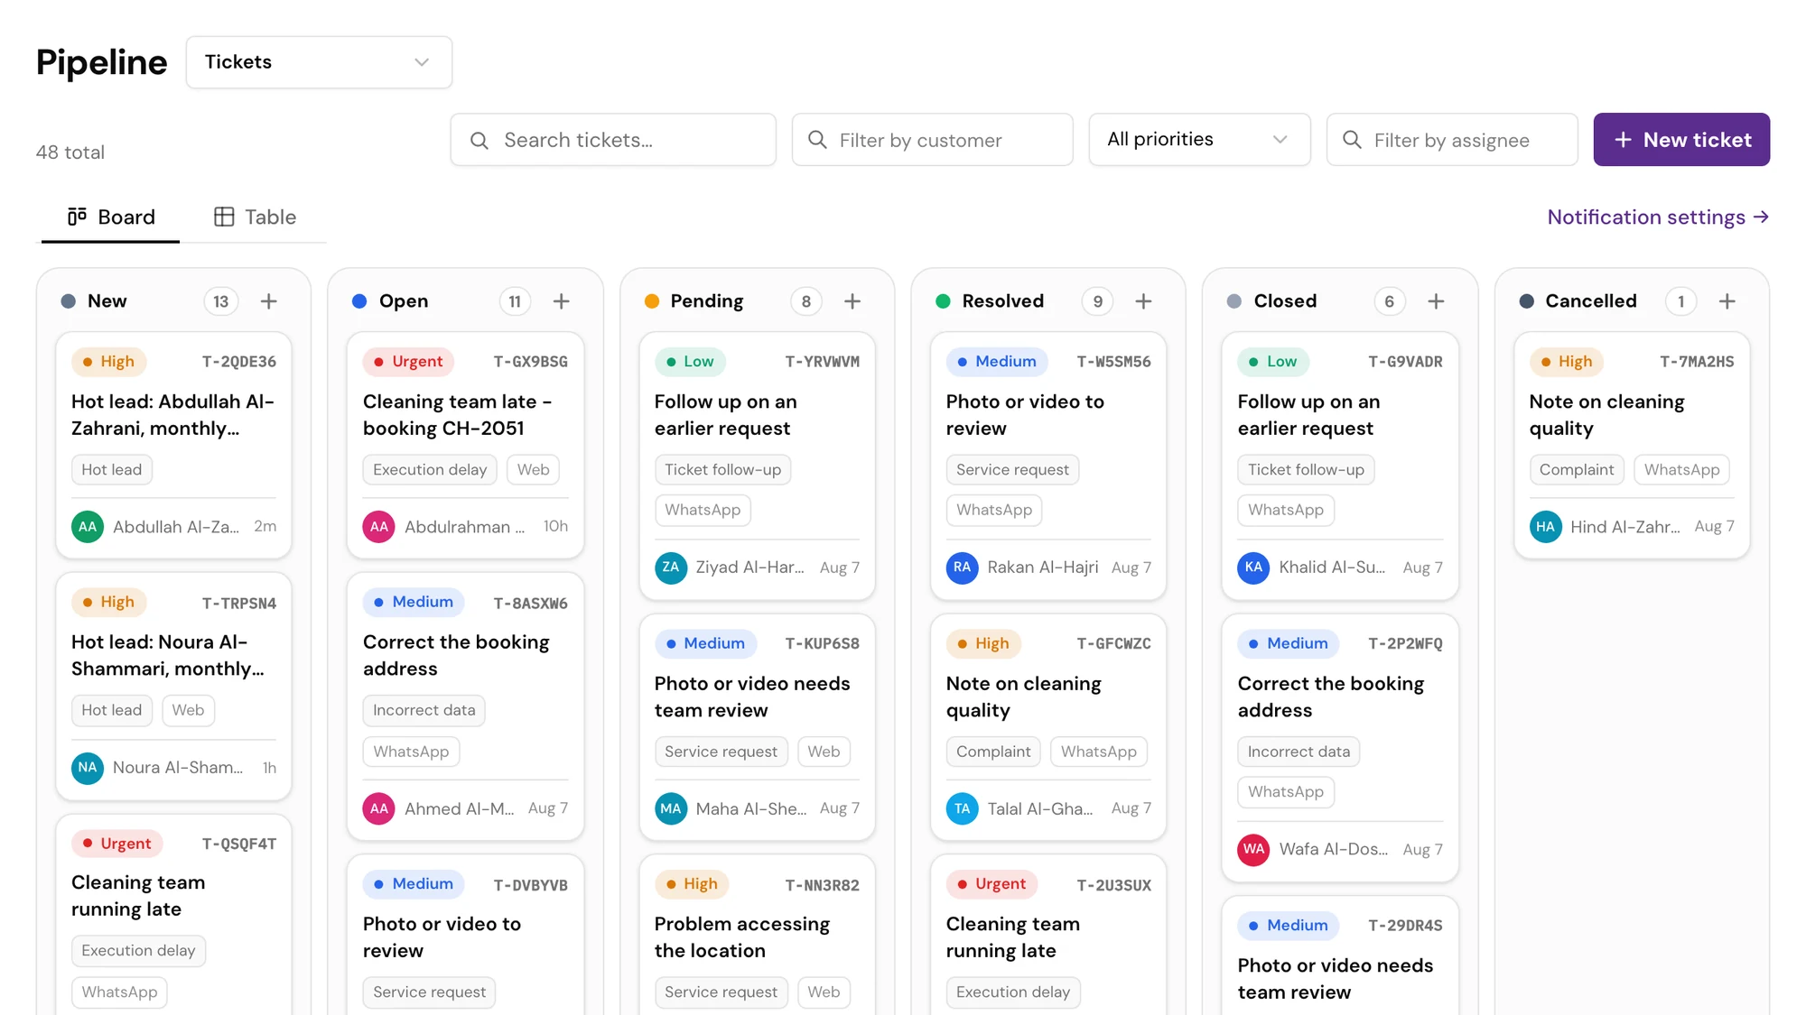Open the Tickets pipeline dropdown
The image size is (1806, 1015).
click(x=319, y=62)
